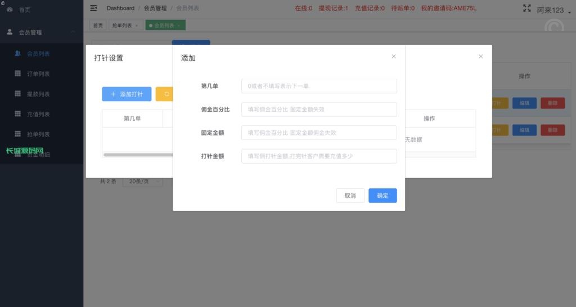Click the horizontal scrollbar under the table
576x307 pixels.
tap(138, 155)
